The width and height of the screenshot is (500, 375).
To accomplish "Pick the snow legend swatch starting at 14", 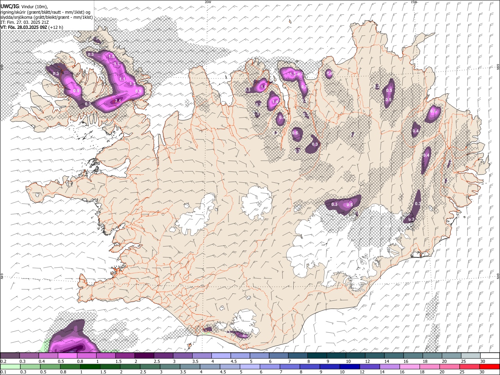I will pos(393,355).
